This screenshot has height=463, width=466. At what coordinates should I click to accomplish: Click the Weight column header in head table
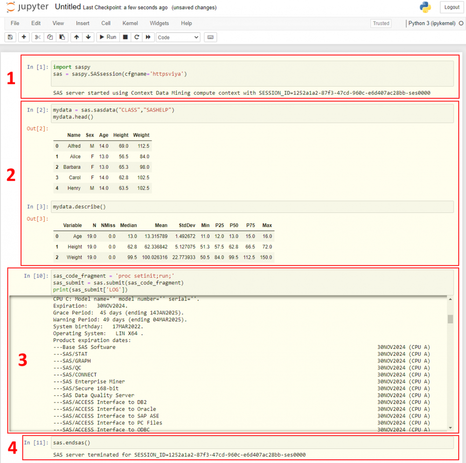tap(141, 135)
